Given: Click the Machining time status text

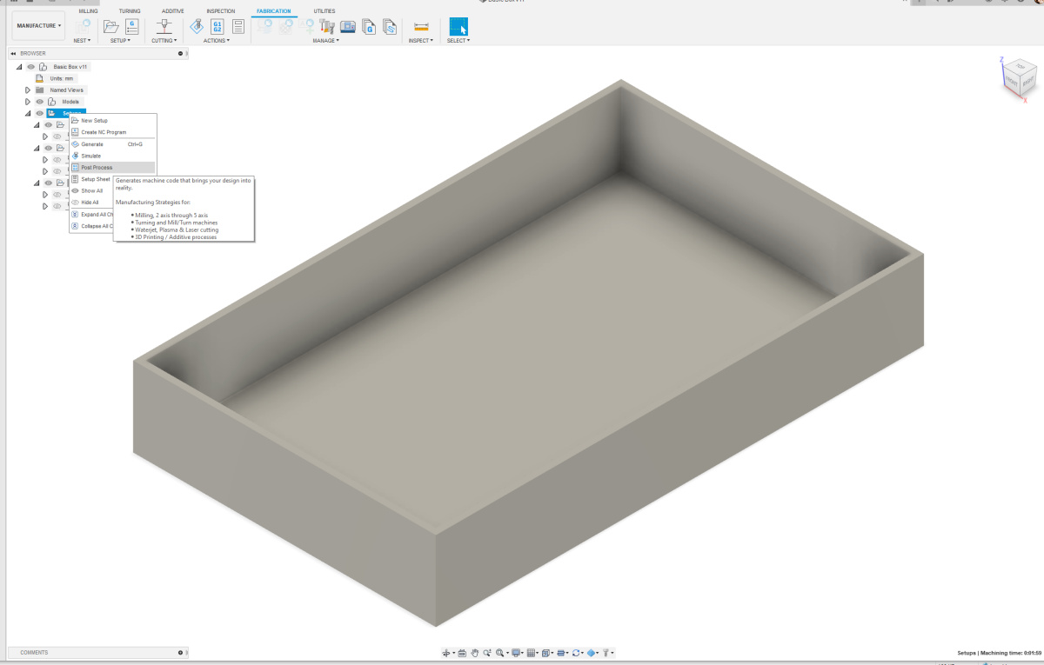Looking at the screenshot, I should pyautogui.click(x=1000, y=652).
